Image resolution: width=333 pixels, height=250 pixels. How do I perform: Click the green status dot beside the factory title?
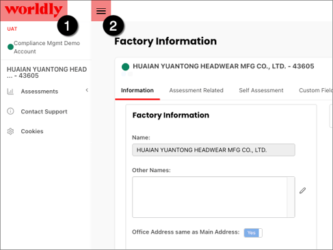tap(125, 67)
